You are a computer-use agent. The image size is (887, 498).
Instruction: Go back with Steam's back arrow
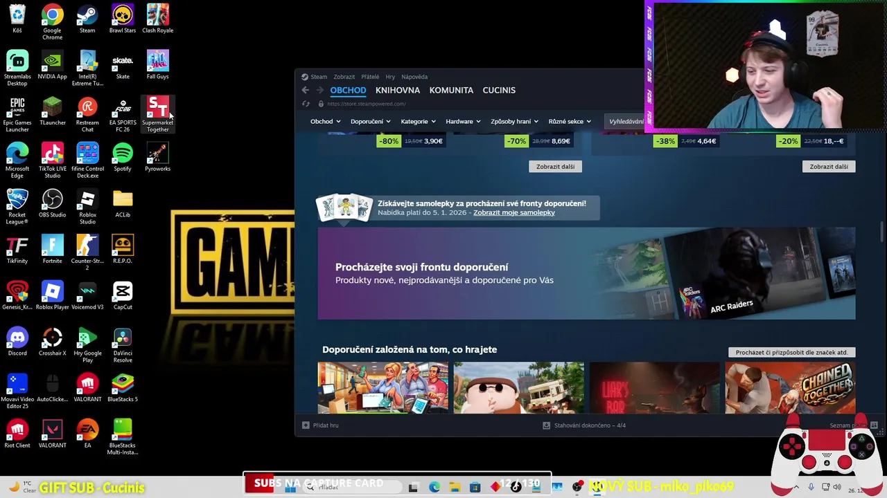[x=306, y=90]
